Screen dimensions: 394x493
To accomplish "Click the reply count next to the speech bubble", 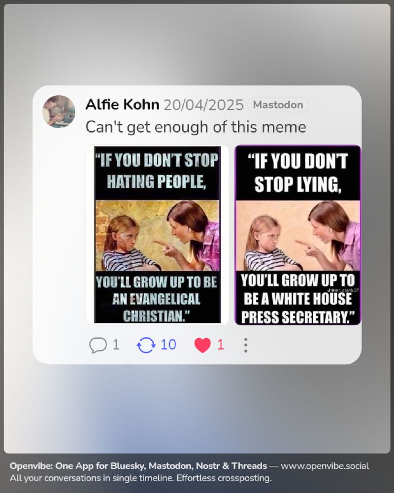I will [x=116, y=345].
